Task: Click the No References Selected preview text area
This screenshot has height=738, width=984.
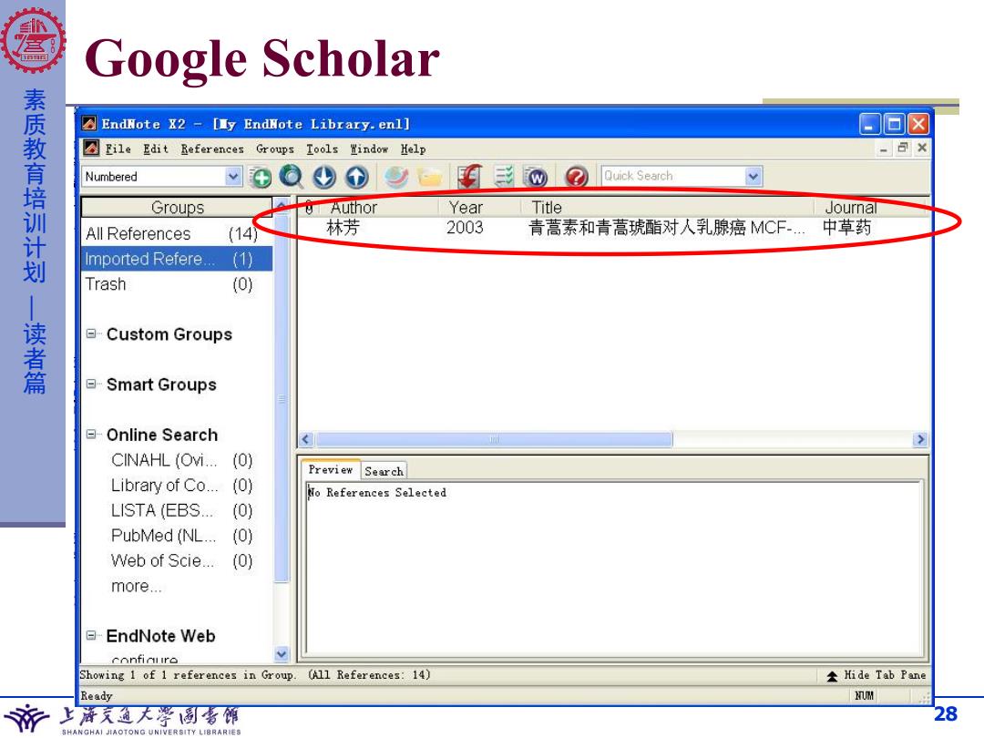Action: (614, 568)
